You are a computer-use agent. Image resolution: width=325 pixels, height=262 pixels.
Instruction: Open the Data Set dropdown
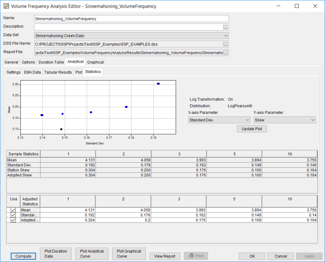click(x=131, y=36)
